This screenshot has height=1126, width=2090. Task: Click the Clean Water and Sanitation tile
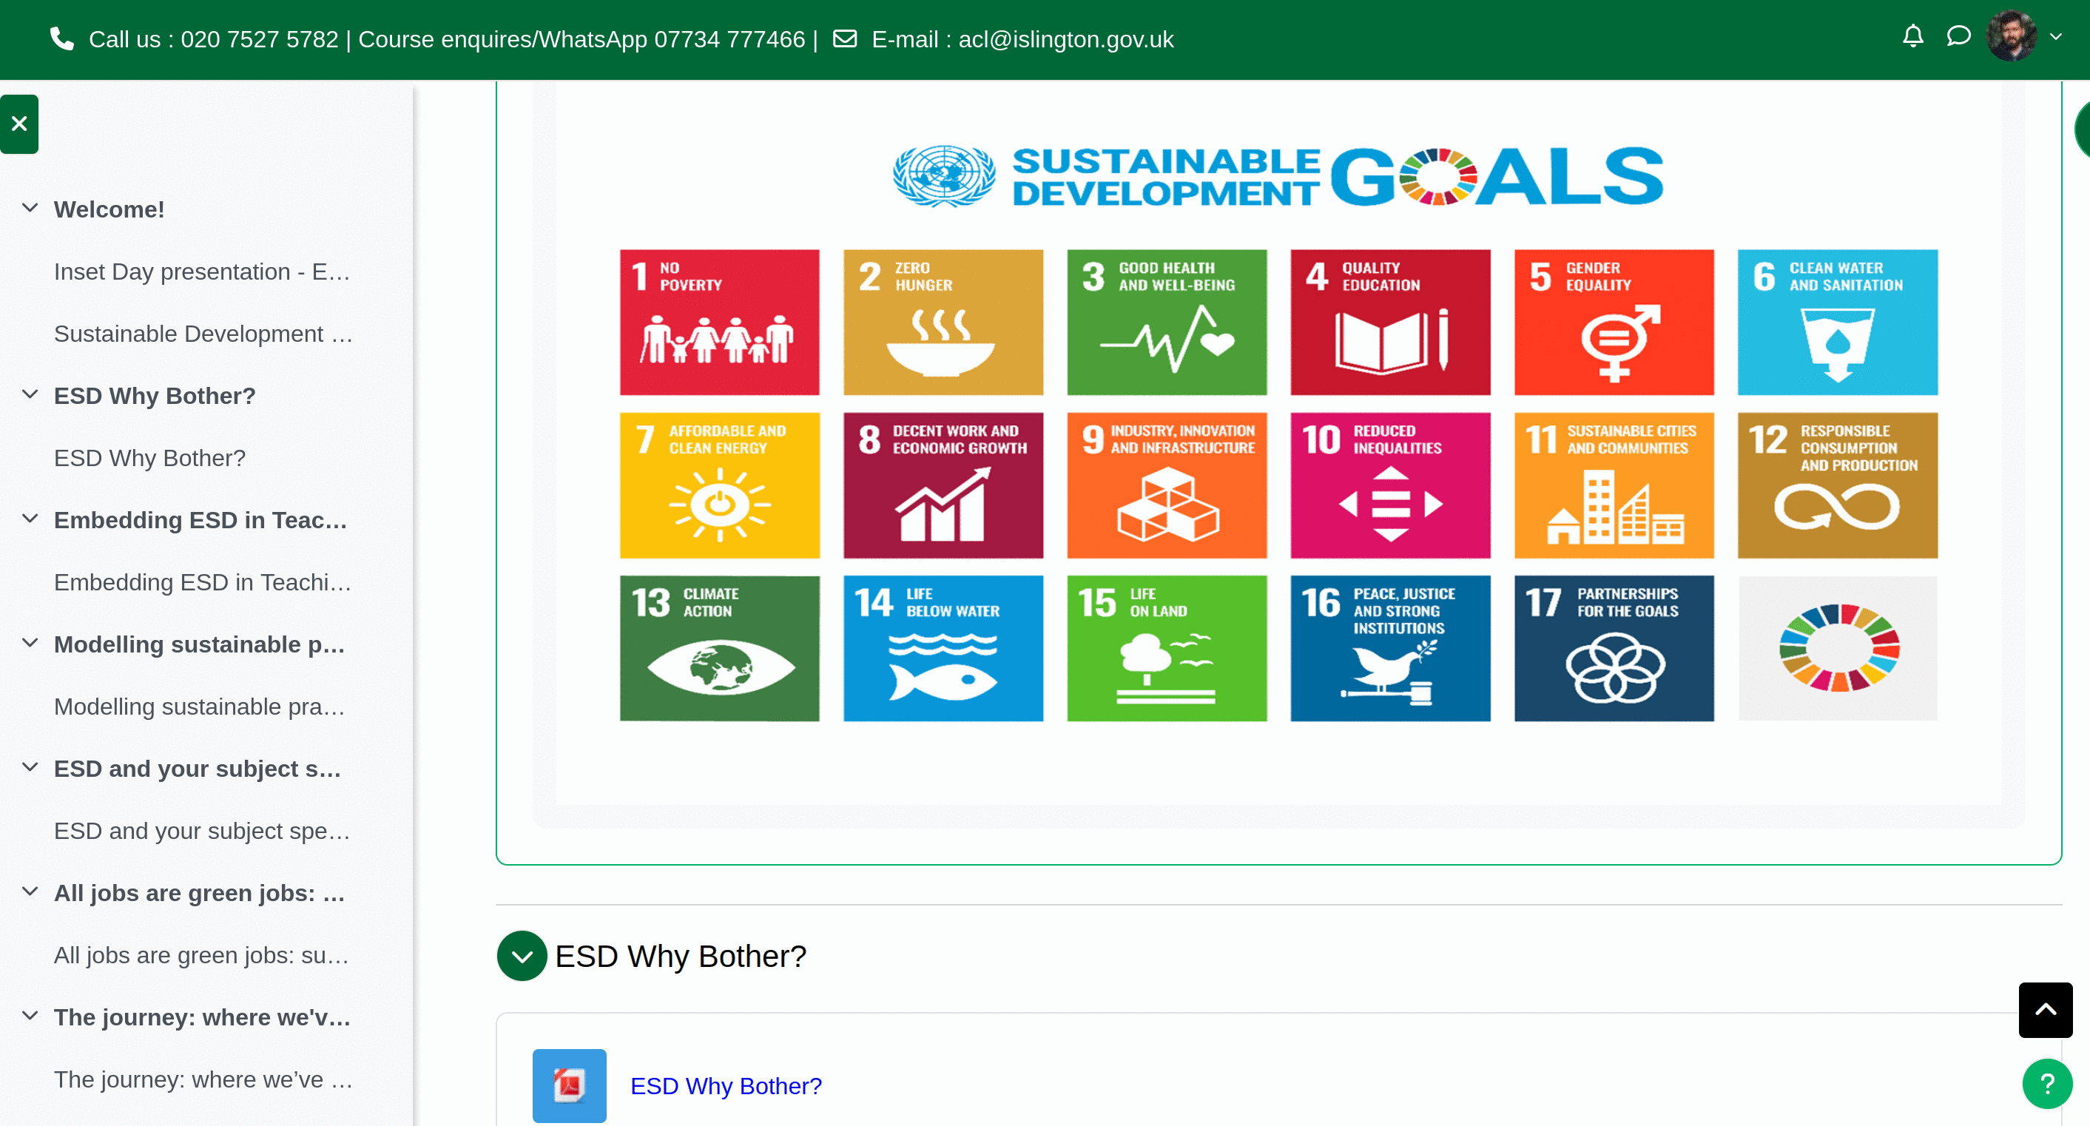(x=1837, y=322)
